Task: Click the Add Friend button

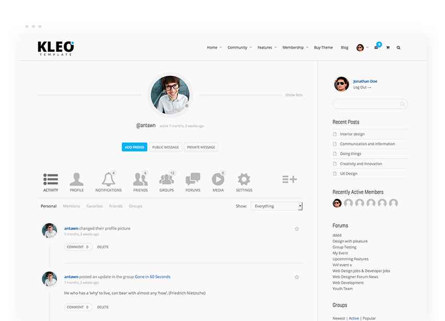Action: tap(134, 147)
